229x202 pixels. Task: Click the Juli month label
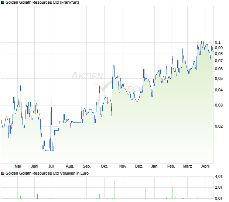tap(51, 166)
